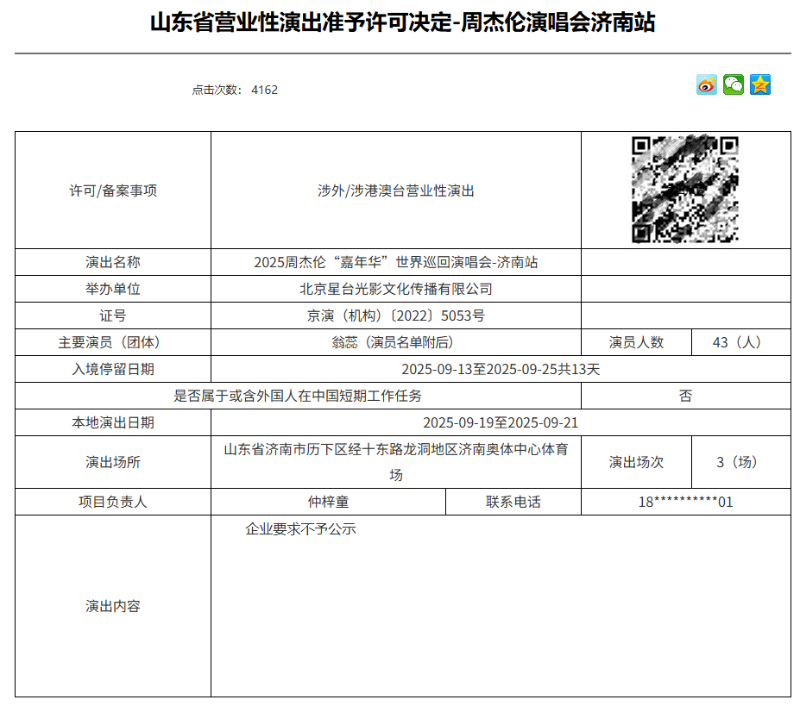Select the page title about 周杰伦演唱会济南站

(402, 22)
